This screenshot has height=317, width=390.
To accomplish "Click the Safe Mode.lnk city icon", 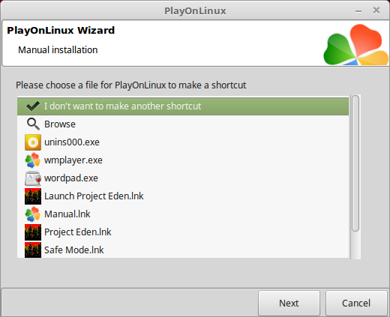I will tap(33, 250).
